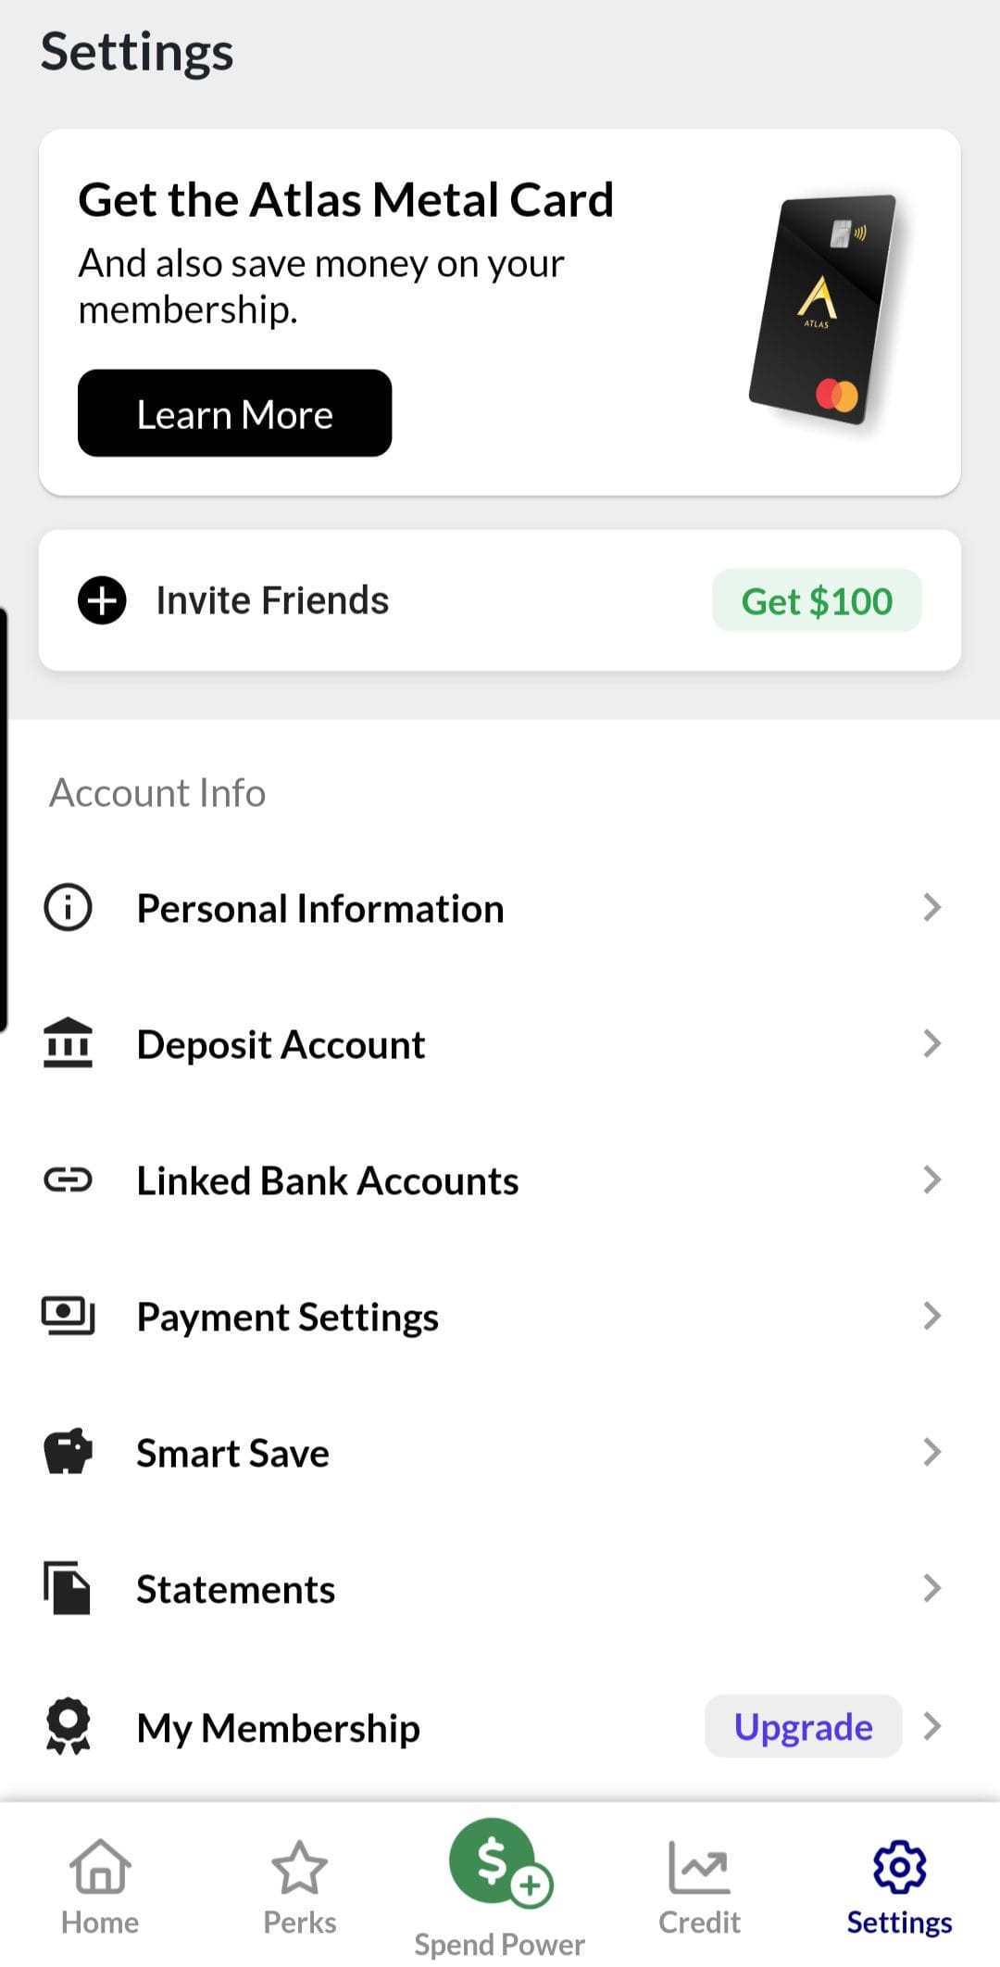Tap the Deposit Account bank icon
Screen dimensions: 1000x1967
point(69,1043)
